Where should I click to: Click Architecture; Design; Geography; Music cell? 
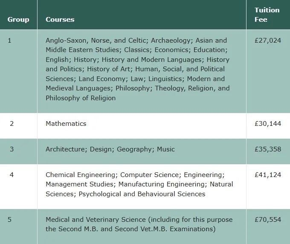point(142,151)
